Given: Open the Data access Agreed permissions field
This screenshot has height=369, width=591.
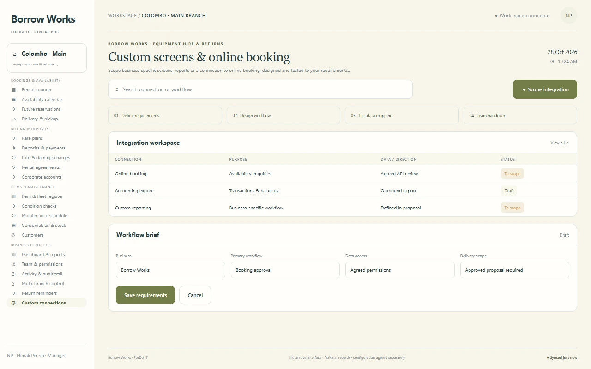Looking at the screenshot, I should [400, 270].
